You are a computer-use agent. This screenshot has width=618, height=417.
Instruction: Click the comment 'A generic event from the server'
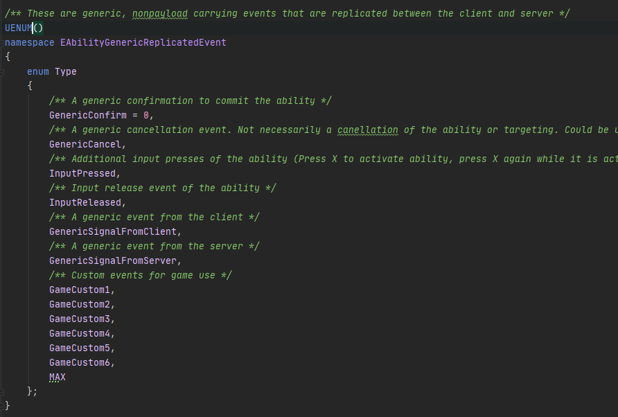(154, 247)
